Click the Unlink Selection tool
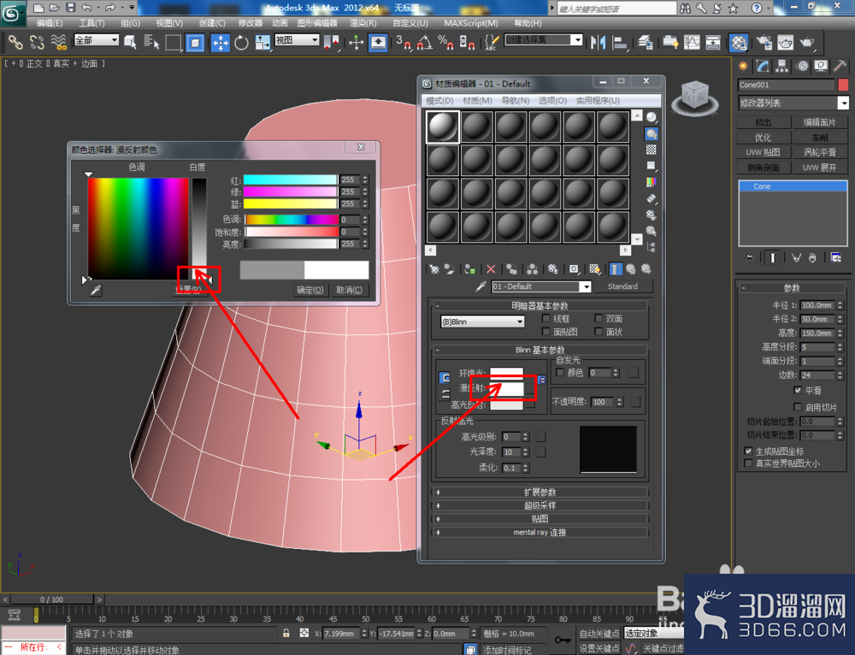 (x=37, y=43)
